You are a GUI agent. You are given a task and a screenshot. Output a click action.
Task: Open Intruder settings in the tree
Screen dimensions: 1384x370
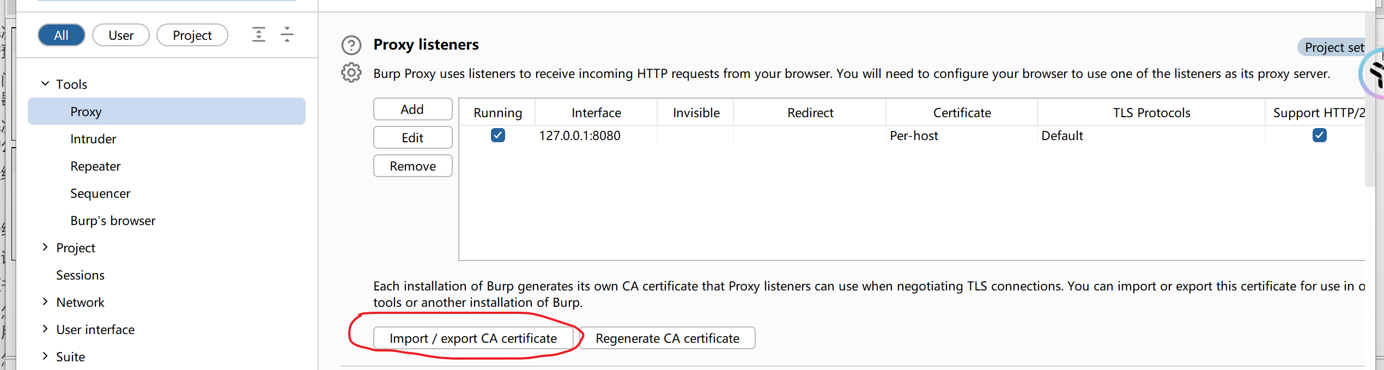click(x=93, y=139)
